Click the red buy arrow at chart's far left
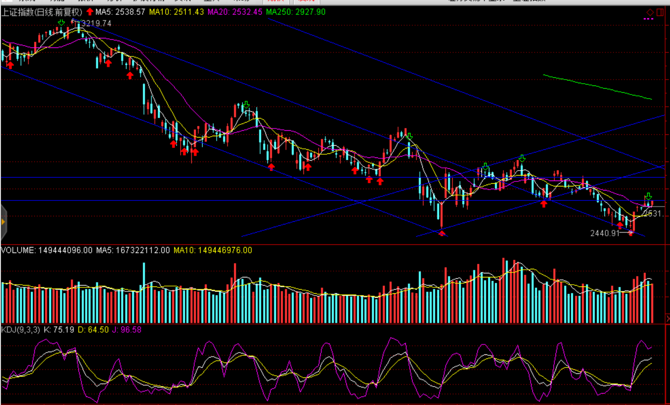This screenshot has width=670, height=405. coord(10,65)
